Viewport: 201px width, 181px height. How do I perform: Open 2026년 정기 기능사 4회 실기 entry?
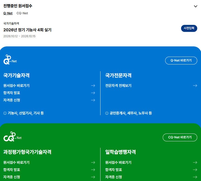[x=27, y=30]
